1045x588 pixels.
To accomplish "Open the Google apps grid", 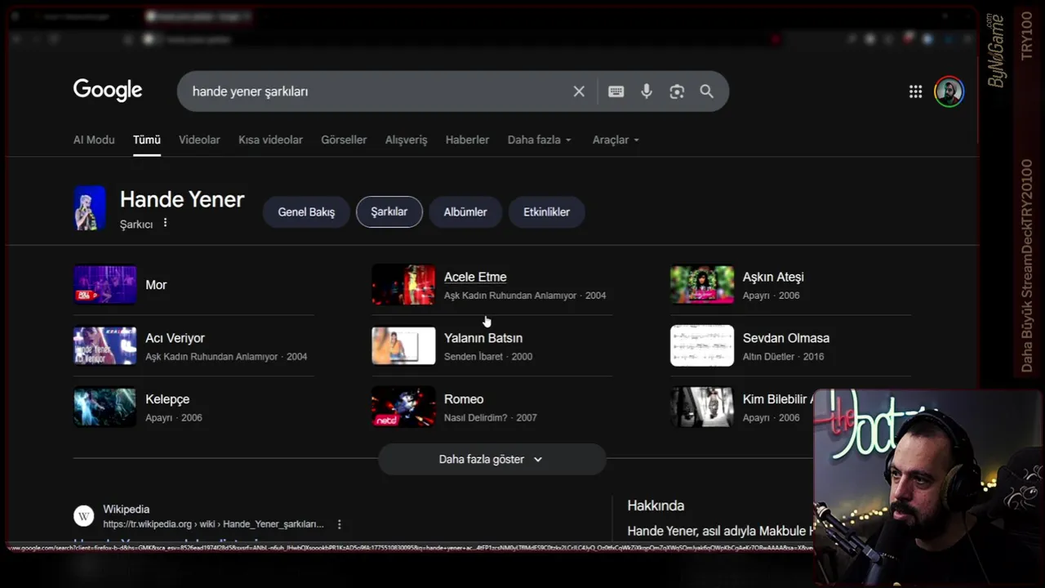I will pyautogui.click(x=915, y=91).
